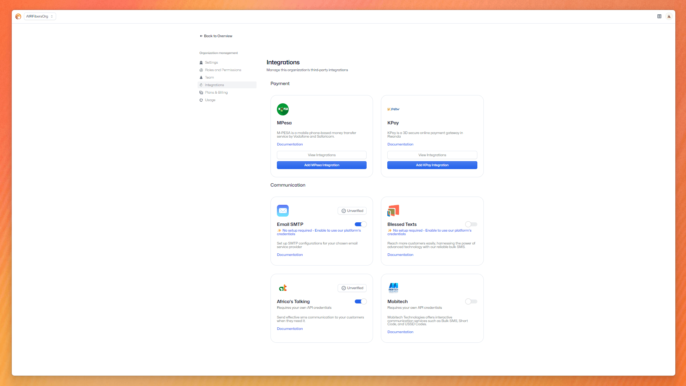Click the Blessed Texts logo icon

pyautogui.click(x=393, y=211)
